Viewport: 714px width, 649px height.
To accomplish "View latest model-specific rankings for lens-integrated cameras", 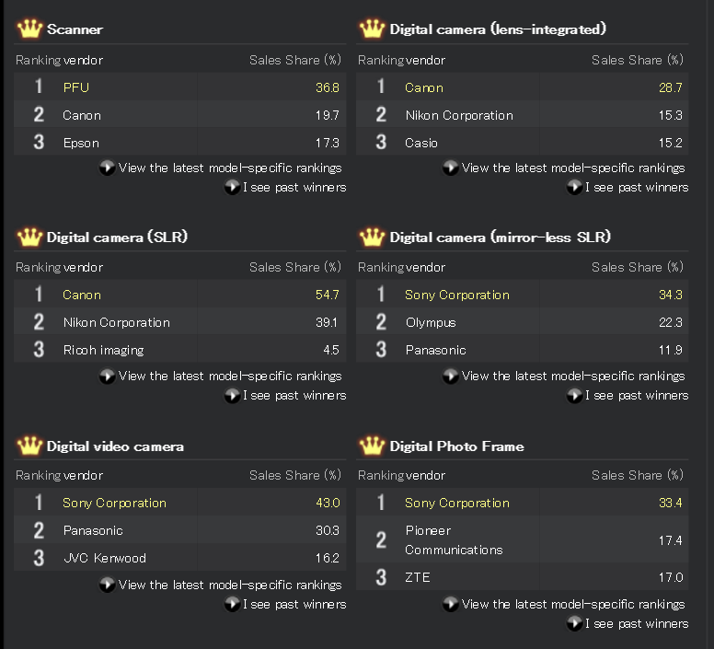I will (x=573, y=168).
